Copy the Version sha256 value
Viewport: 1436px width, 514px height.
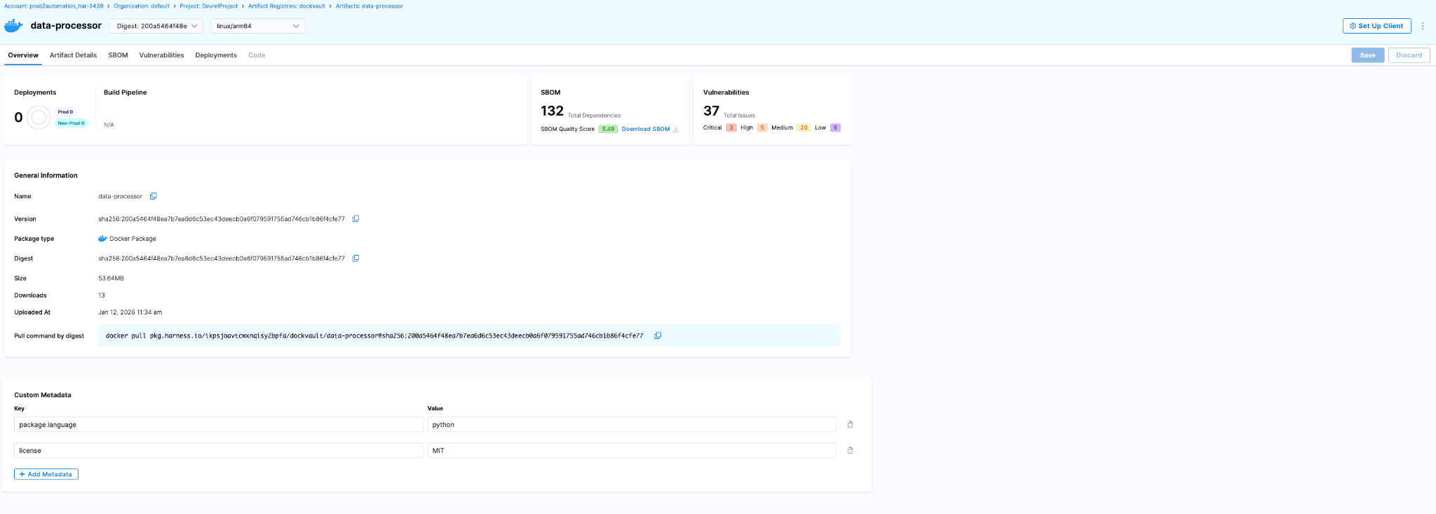point(355,218)
